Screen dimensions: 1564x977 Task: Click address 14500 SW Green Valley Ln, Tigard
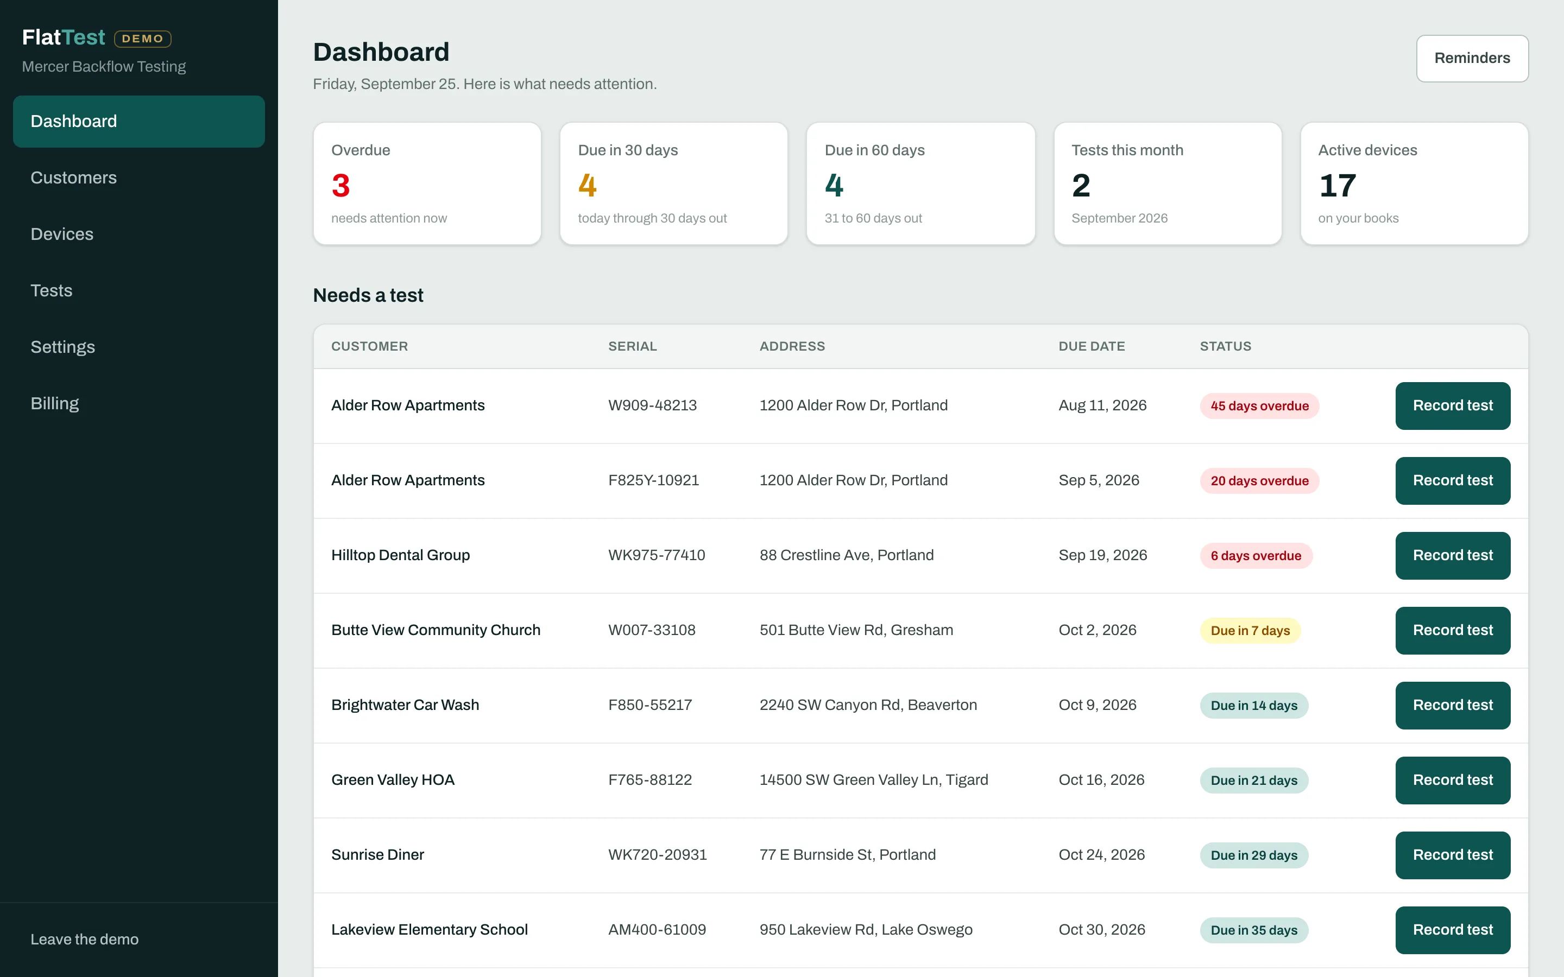(x=873, y=780)
